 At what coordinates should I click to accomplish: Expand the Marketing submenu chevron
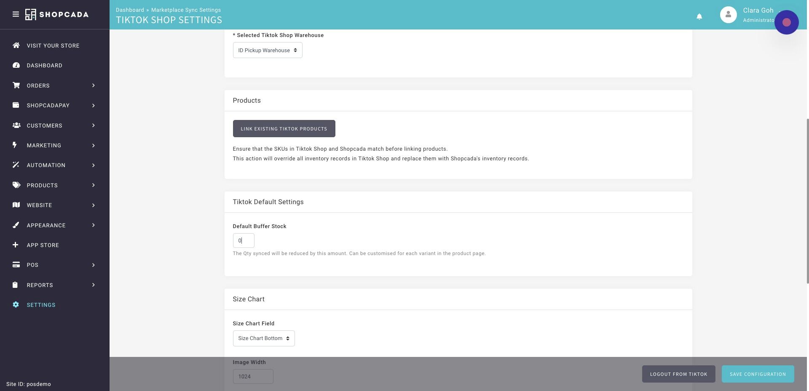tap(94, 145)
